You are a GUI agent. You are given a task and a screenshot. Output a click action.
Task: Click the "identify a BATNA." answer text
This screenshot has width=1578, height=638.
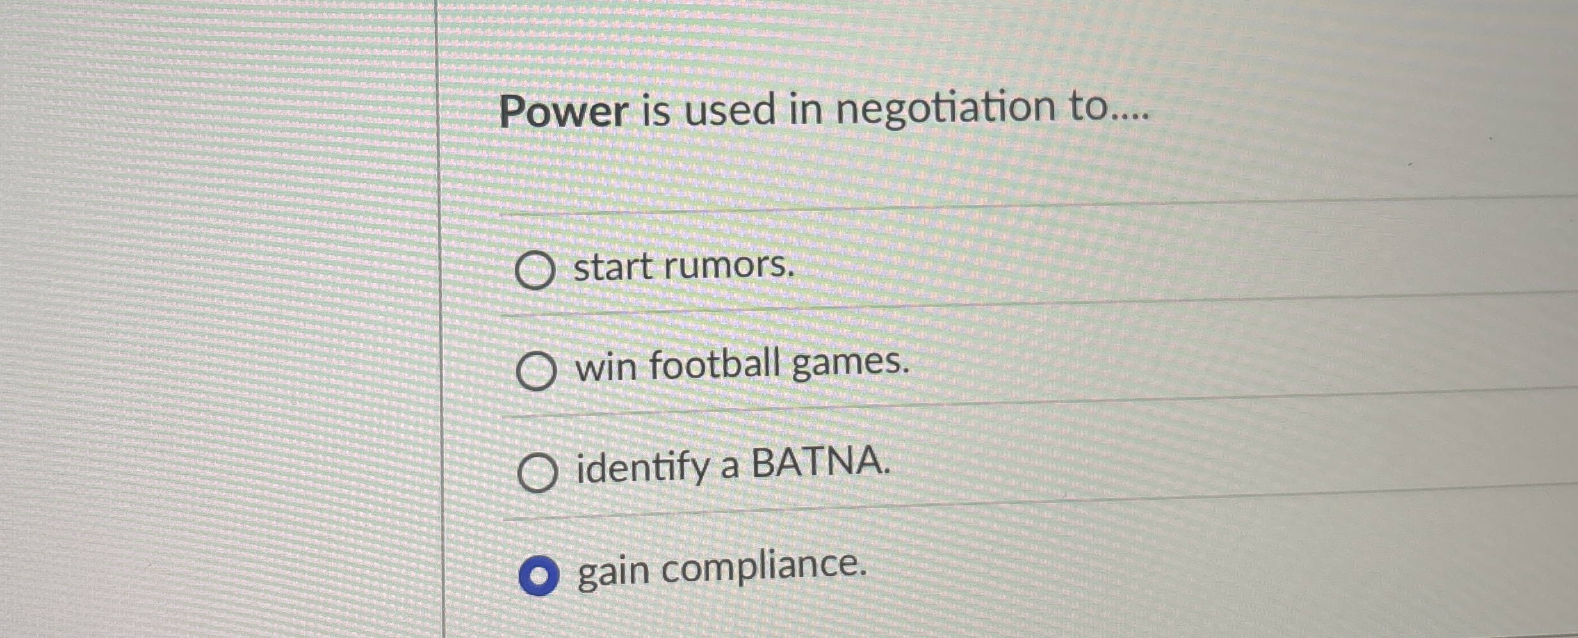pyautogui.click(x=733, y=468)
